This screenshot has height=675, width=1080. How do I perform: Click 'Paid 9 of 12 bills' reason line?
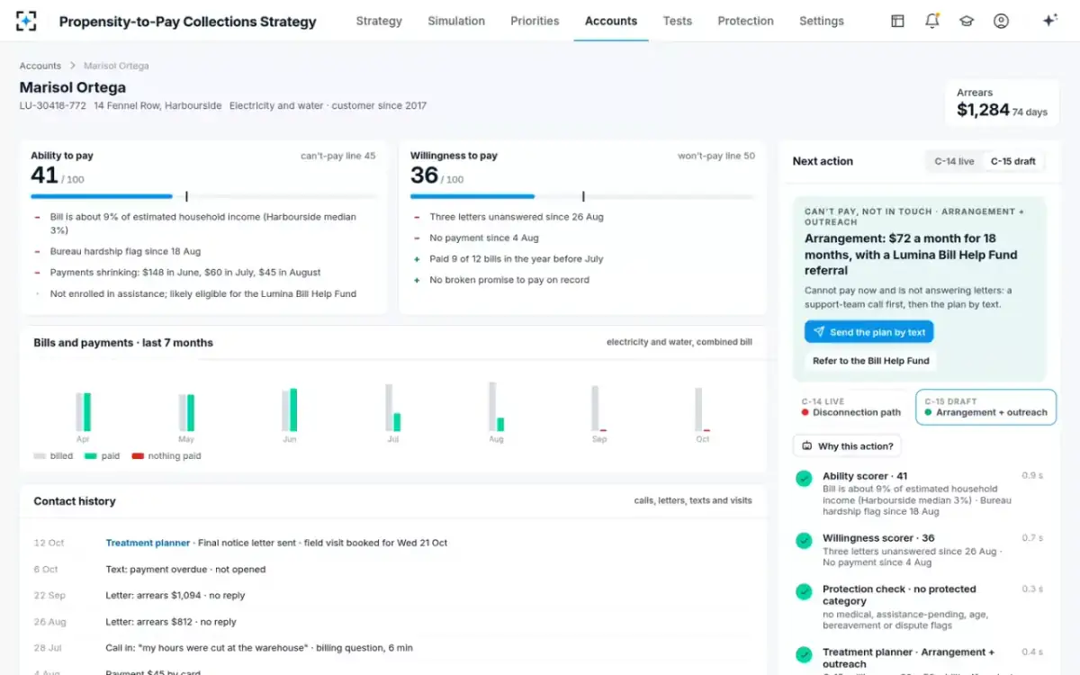pyautogui.click(x=517, y=259)
